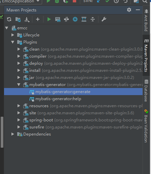Generate sources and update folders icon

point(18,19)
